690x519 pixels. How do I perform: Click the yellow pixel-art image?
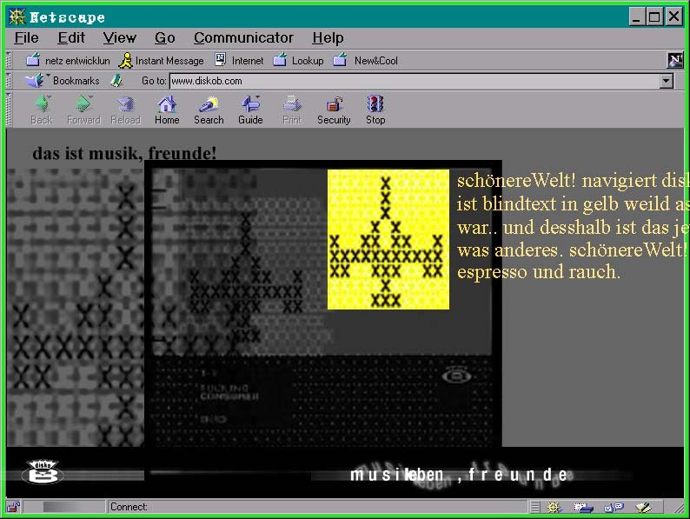coord(388,239)
